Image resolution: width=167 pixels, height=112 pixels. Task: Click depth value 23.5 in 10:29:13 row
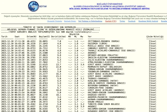(59, 76)
